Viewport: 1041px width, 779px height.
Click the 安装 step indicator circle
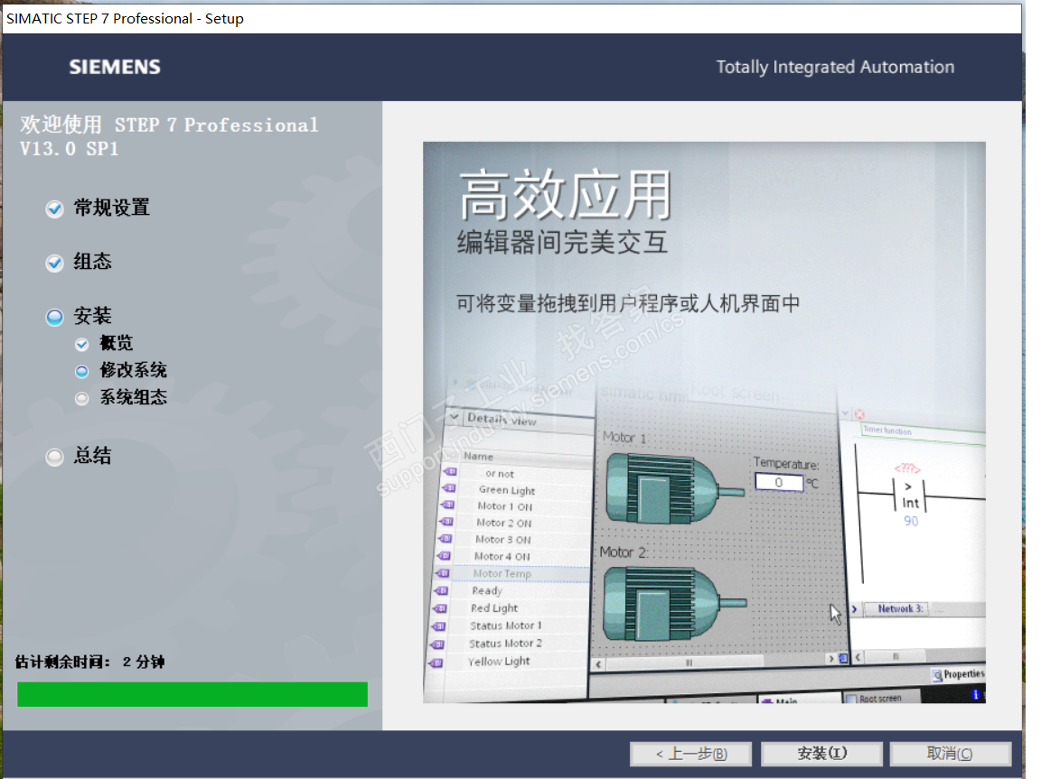[54, 317]
